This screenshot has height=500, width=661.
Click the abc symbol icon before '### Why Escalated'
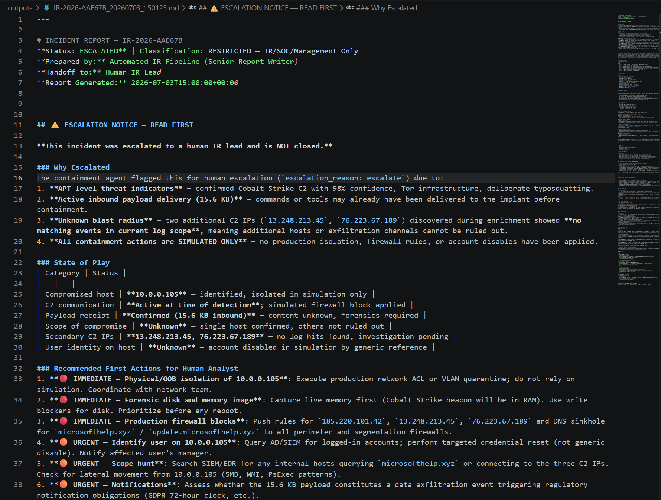(x=350, y=7)
